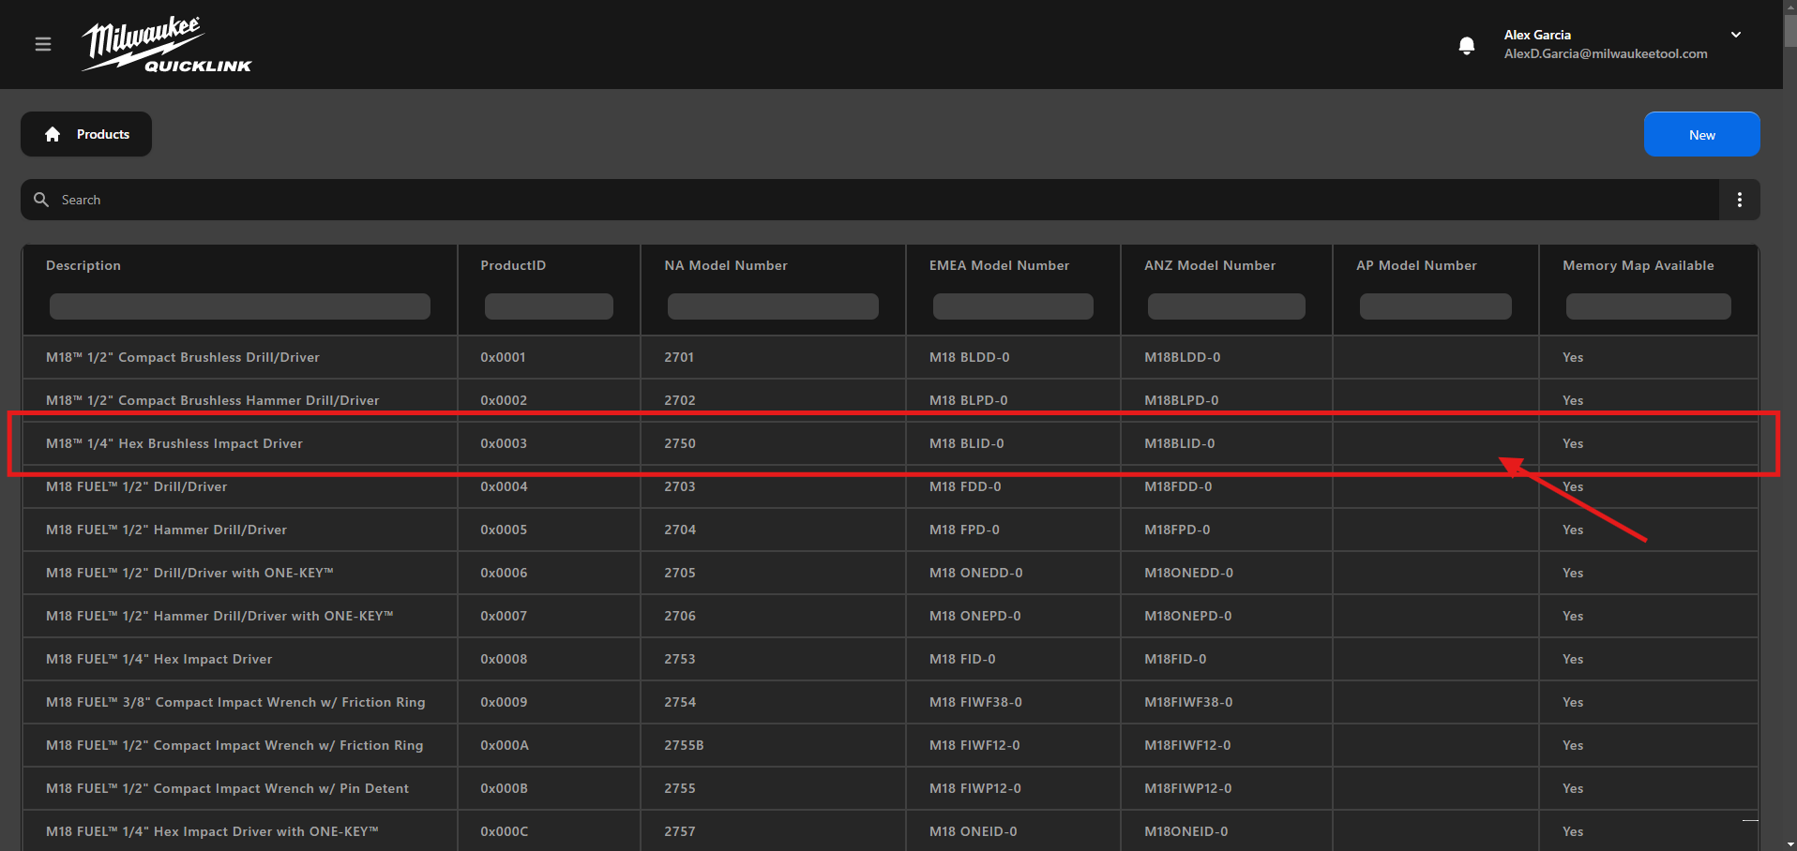The height and width of the screenshot is (851, 1797).
Task: Click EMEA model M18 ONEDD-0
Action: [976, 573]
